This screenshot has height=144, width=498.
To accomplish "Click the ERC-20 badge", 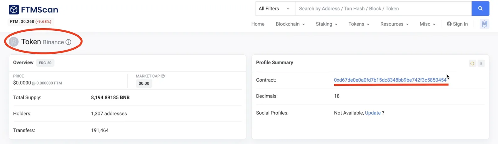I will (x=45, y=63).
